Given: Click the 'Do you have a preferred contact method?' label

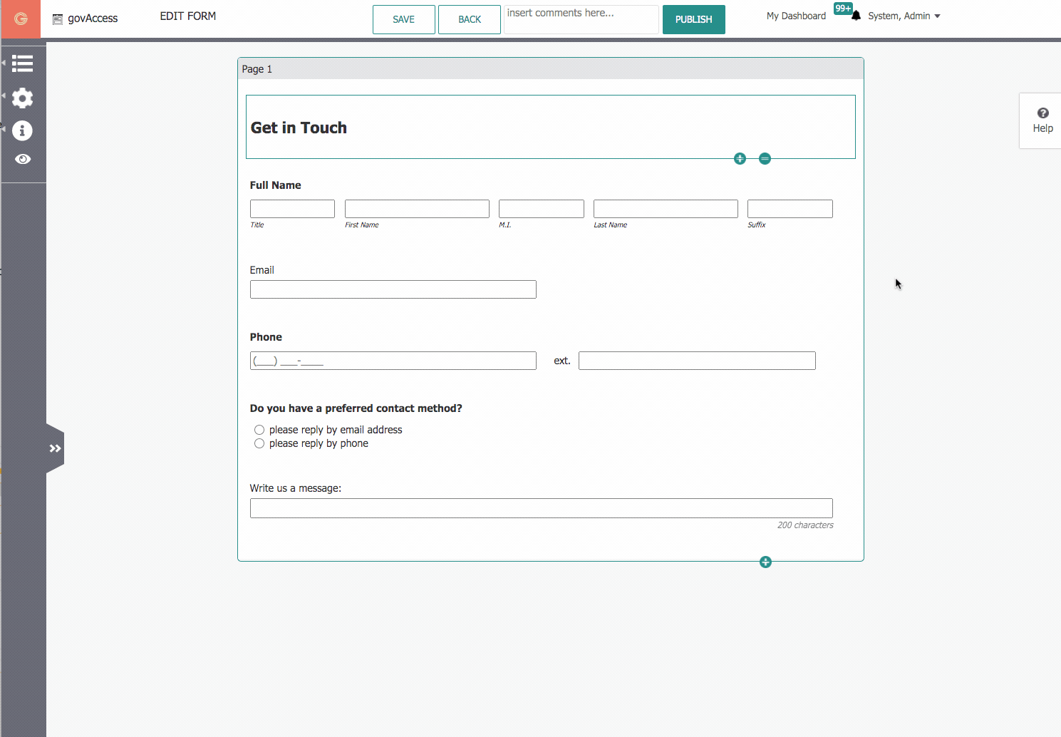Looking at the screenshot, I should [x=356, y=408].
